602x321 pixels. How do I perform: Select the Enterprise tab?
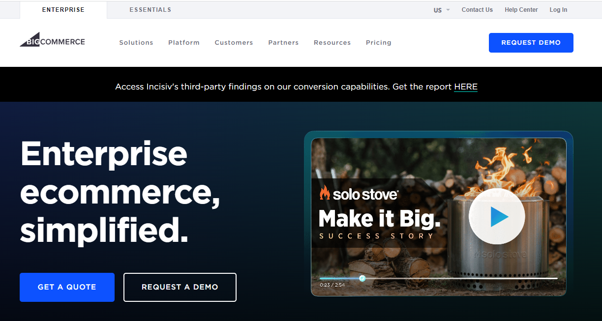click(63, 10)
